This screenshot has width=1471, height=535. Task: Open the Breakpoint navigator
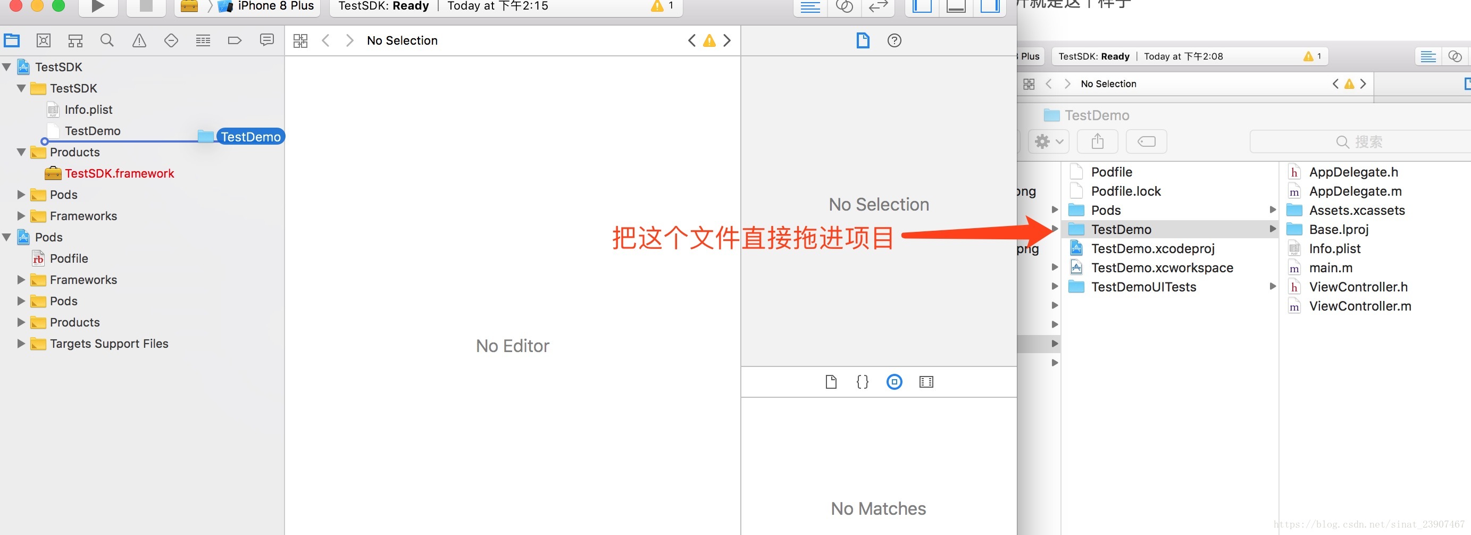coord(235,40)
